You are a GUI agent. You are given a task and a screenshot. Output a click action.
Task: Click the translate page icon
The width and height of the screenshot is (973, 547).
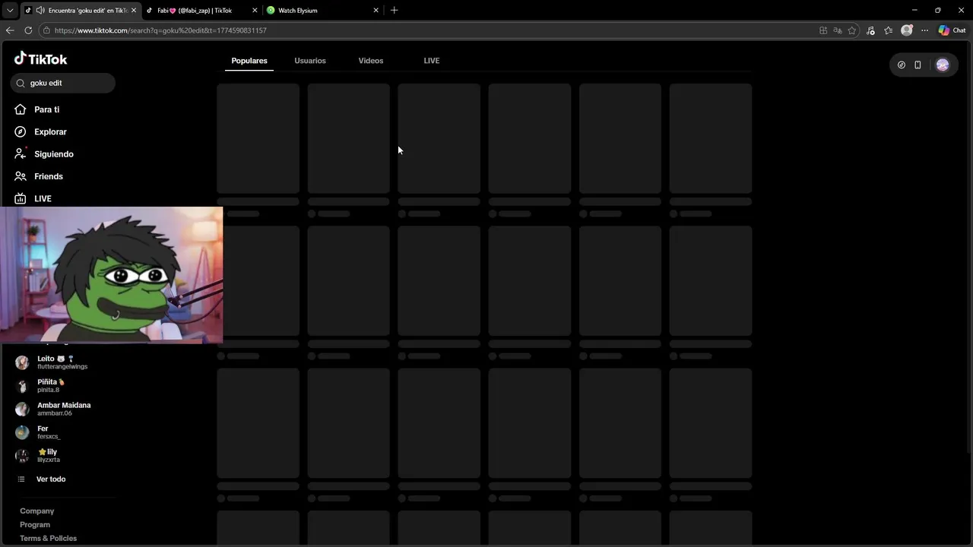coord(838,30)
